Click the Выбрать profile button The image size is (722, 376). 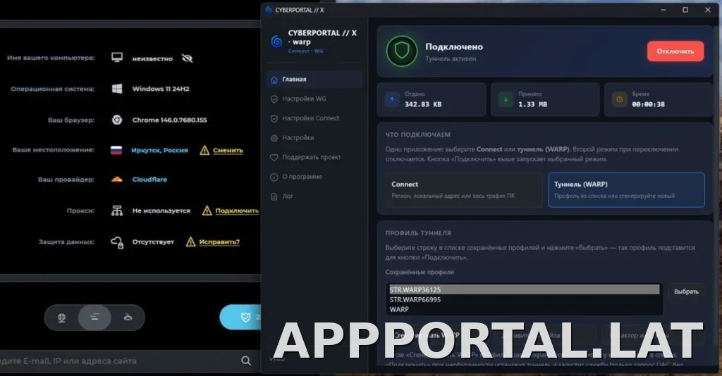[685, 292]
